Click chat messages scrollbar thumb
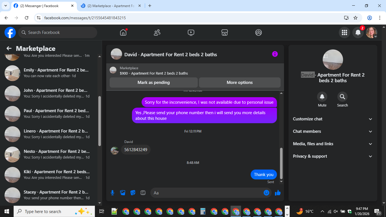Screen dimensions: 386x217 pyautogui.click(x=281, y=163)
